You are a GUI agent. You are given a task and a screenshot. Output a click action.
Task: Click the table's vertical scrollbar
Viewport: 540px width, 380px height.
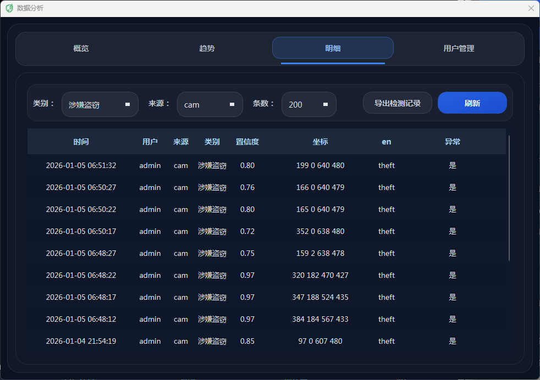(x=509, y=198)
